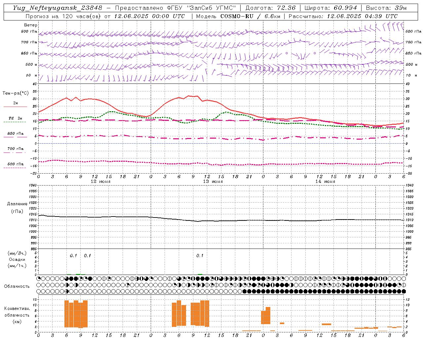This screenshot has width=423, height=338.
Task: Click the Долгота: 72.36 header field
Action: [270, 8]
